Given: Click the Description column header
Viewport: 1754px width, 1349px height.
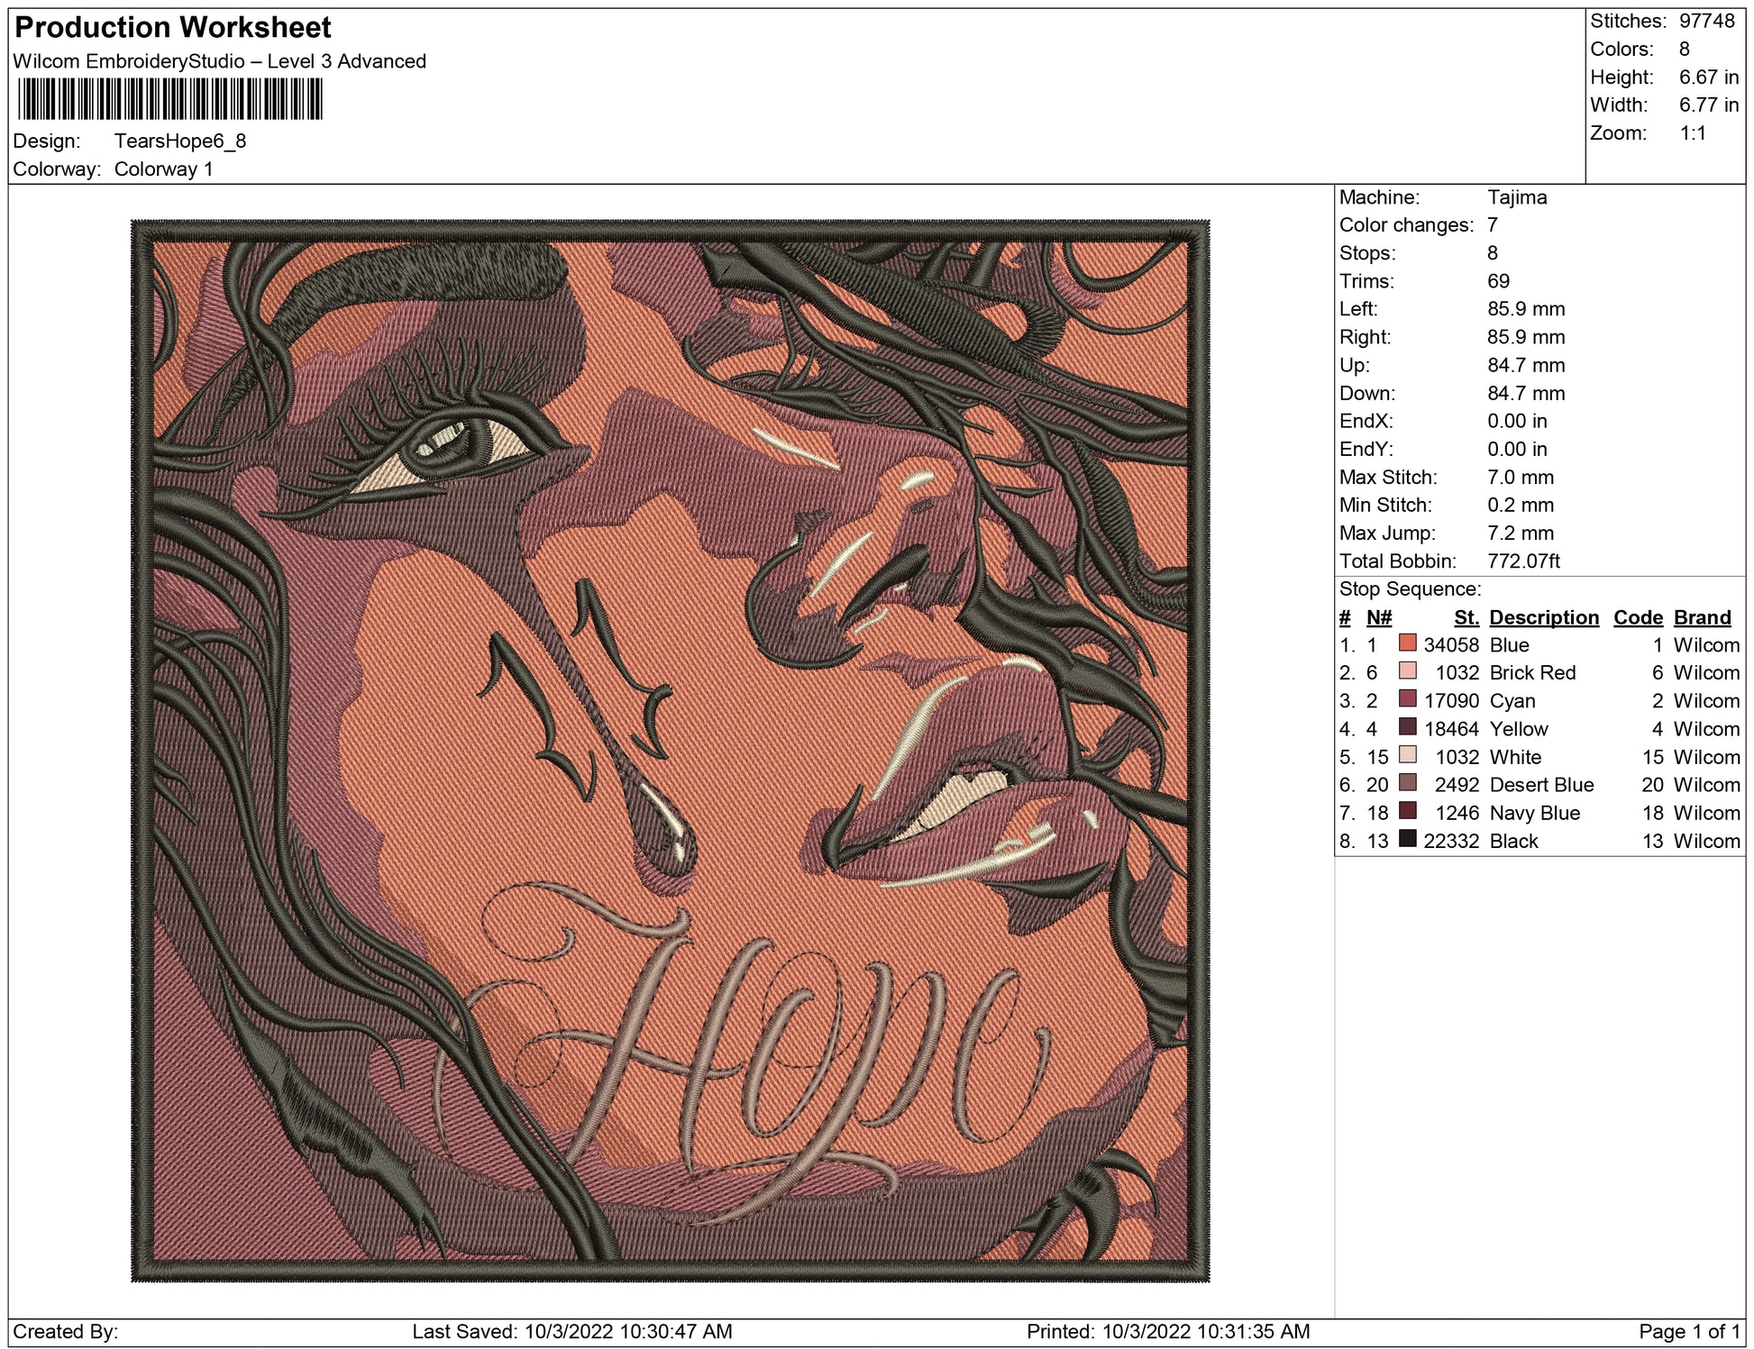Looking at the screenshot, I should pyautogui.click(x=1543, y=617).
